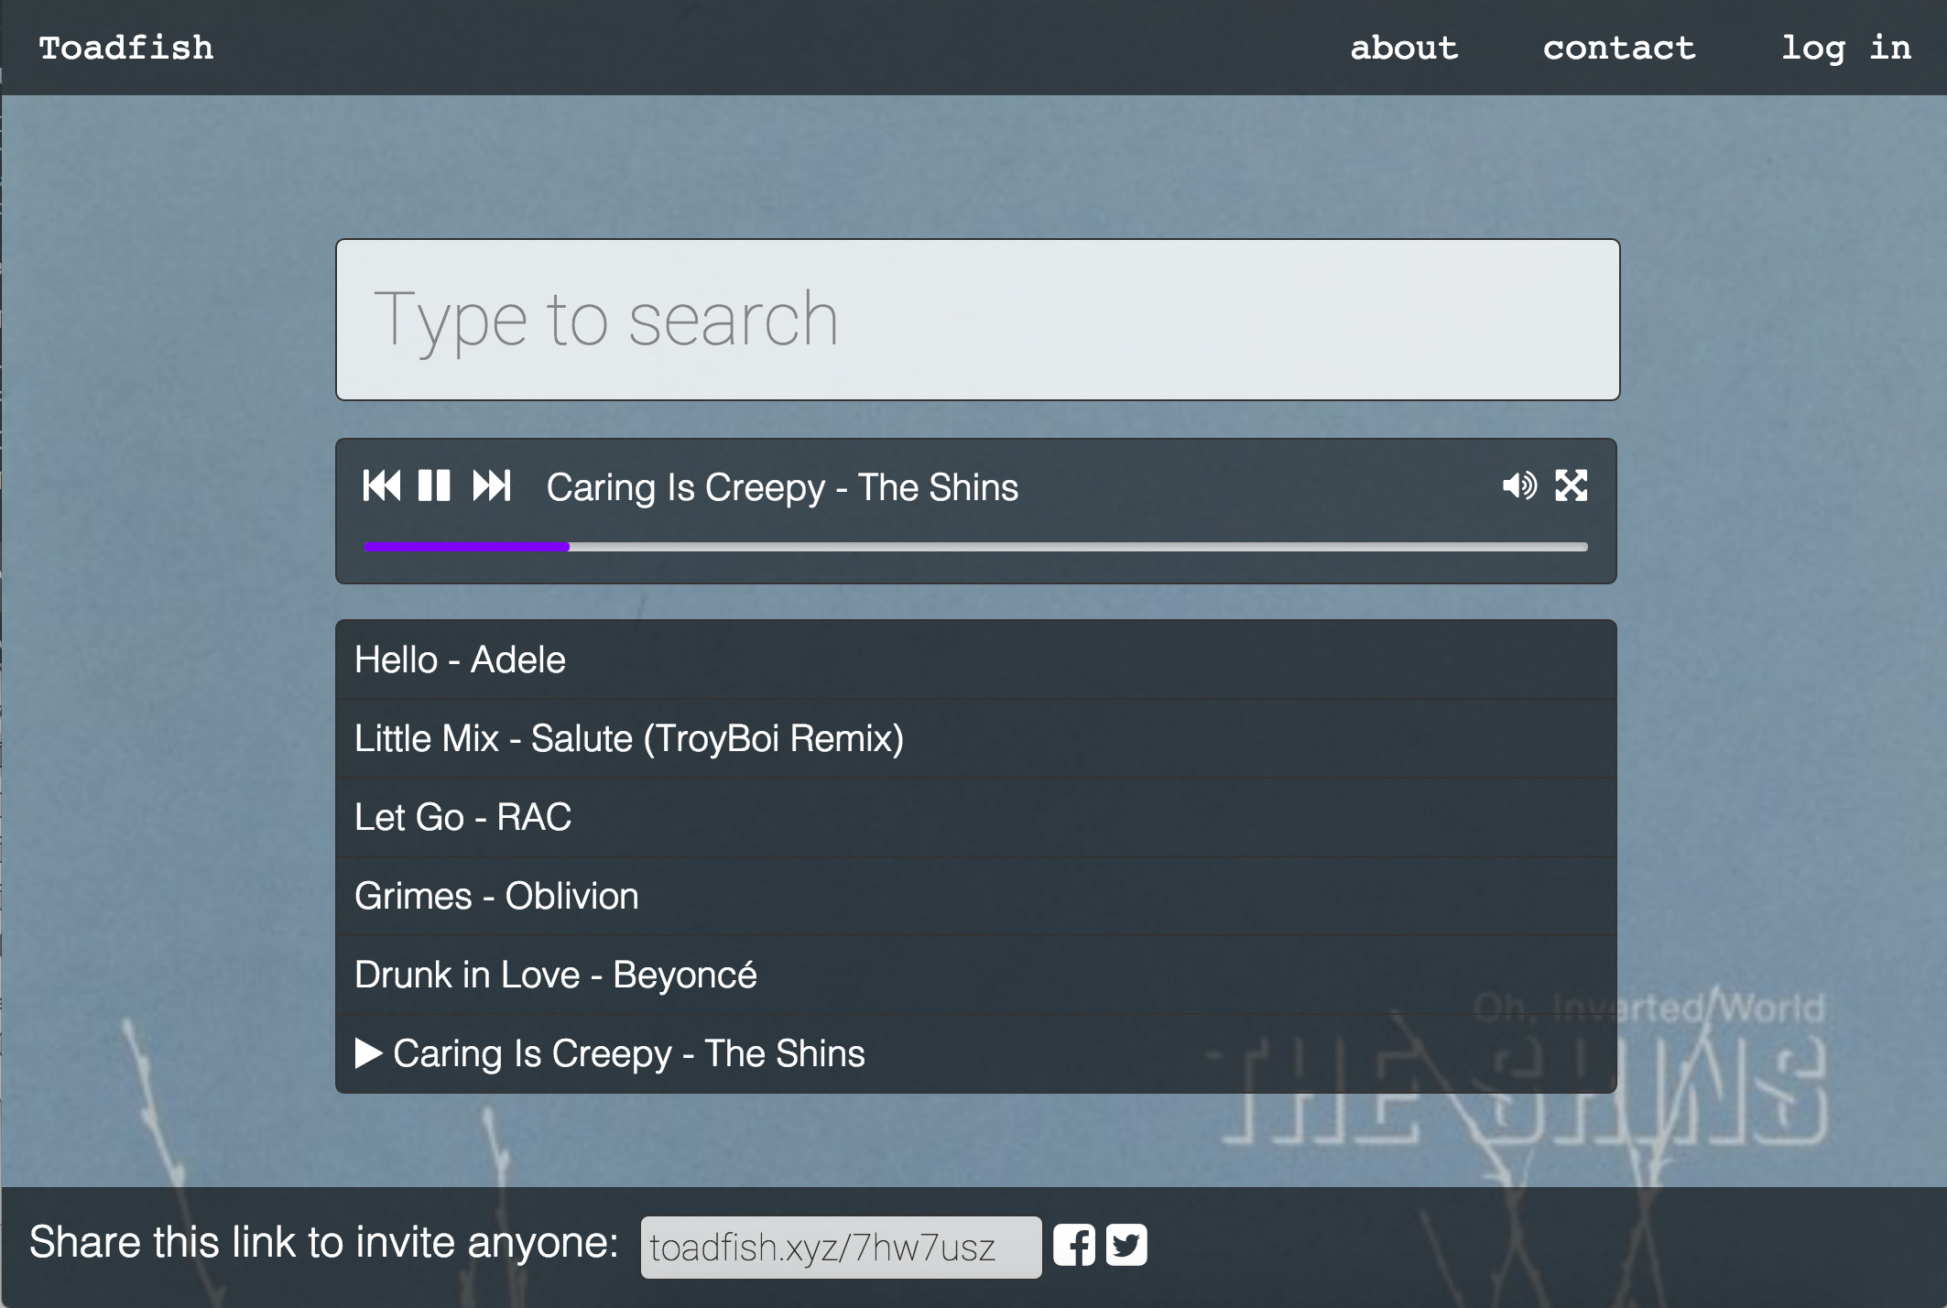The width and height of the screenshot is (1947, 1308).
Task: Skip to the next track
Action: [492, 485]
